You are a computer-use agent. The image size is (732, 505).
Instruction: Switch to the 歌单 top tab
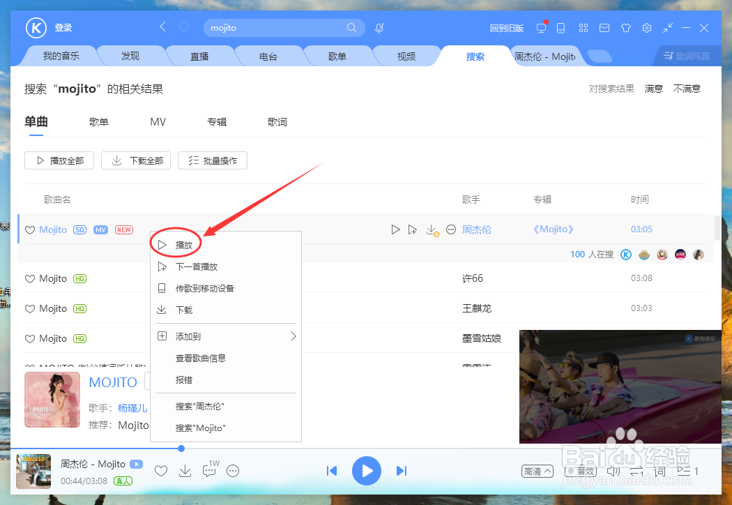[x=337, y=56]
